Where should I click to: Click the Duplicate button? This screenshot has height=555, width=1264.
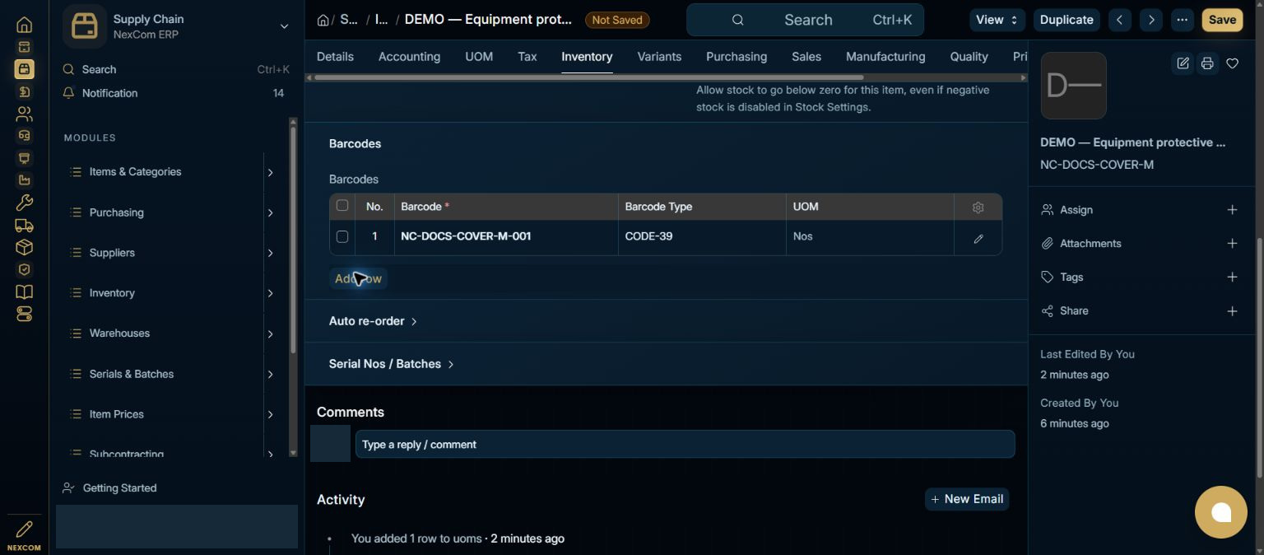tap(1066, 20)
